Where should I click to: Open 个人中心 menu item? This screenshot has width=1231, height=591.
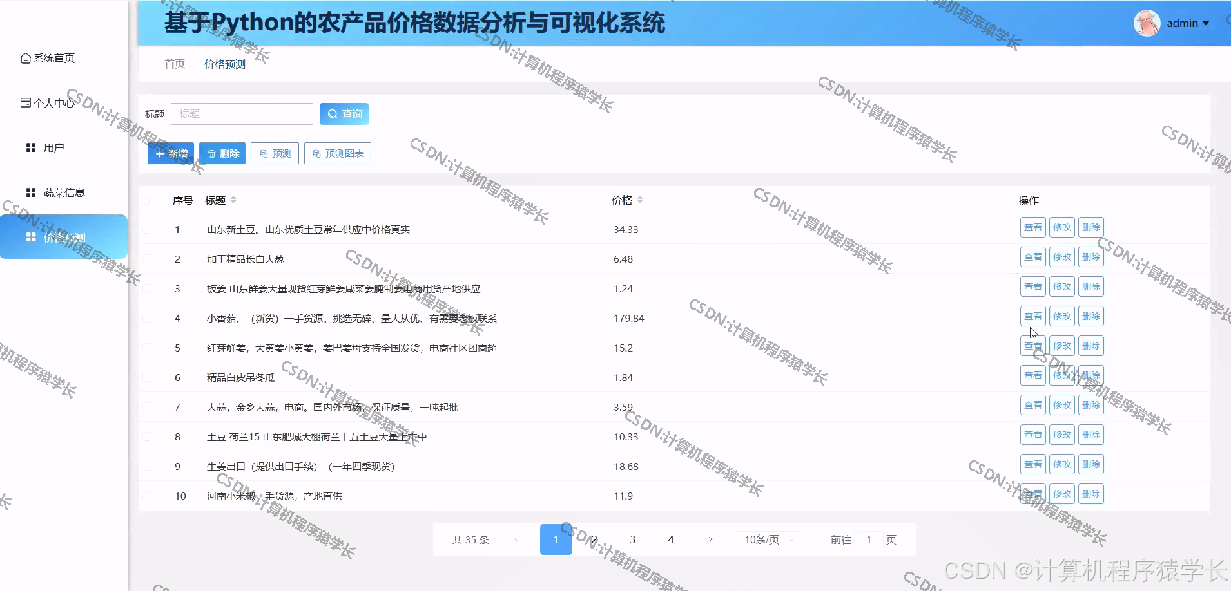(48, 103)
